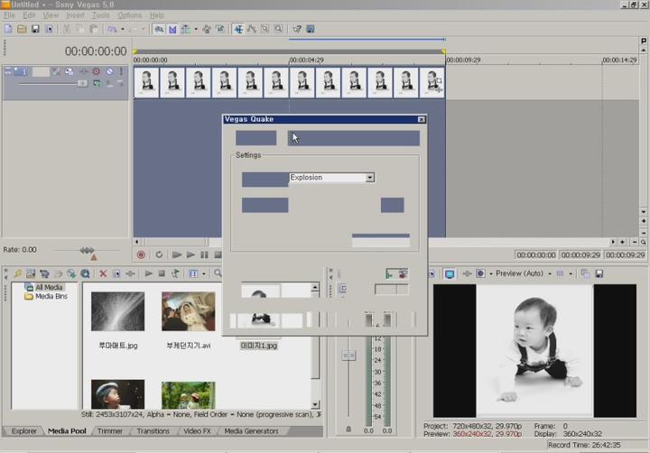Open the View menu
This screenshot has height=453, width=650.
point(51,15)
